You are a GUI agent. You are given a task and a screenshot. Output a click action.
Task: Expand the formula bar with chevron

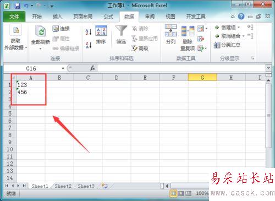tap(268, 68)
